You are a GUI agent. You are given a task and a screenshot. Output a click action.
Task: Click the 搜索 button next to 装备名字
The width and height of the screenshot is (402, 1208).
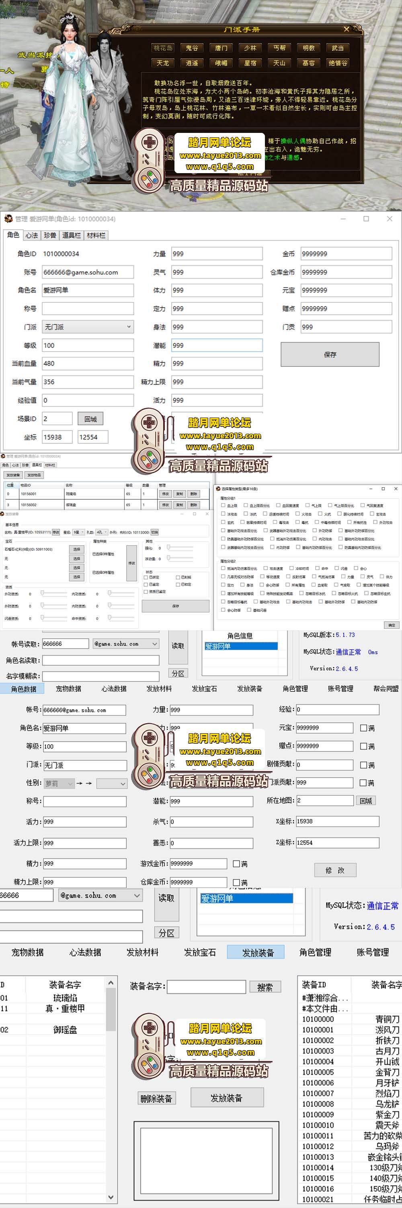[x=265, y=987]
